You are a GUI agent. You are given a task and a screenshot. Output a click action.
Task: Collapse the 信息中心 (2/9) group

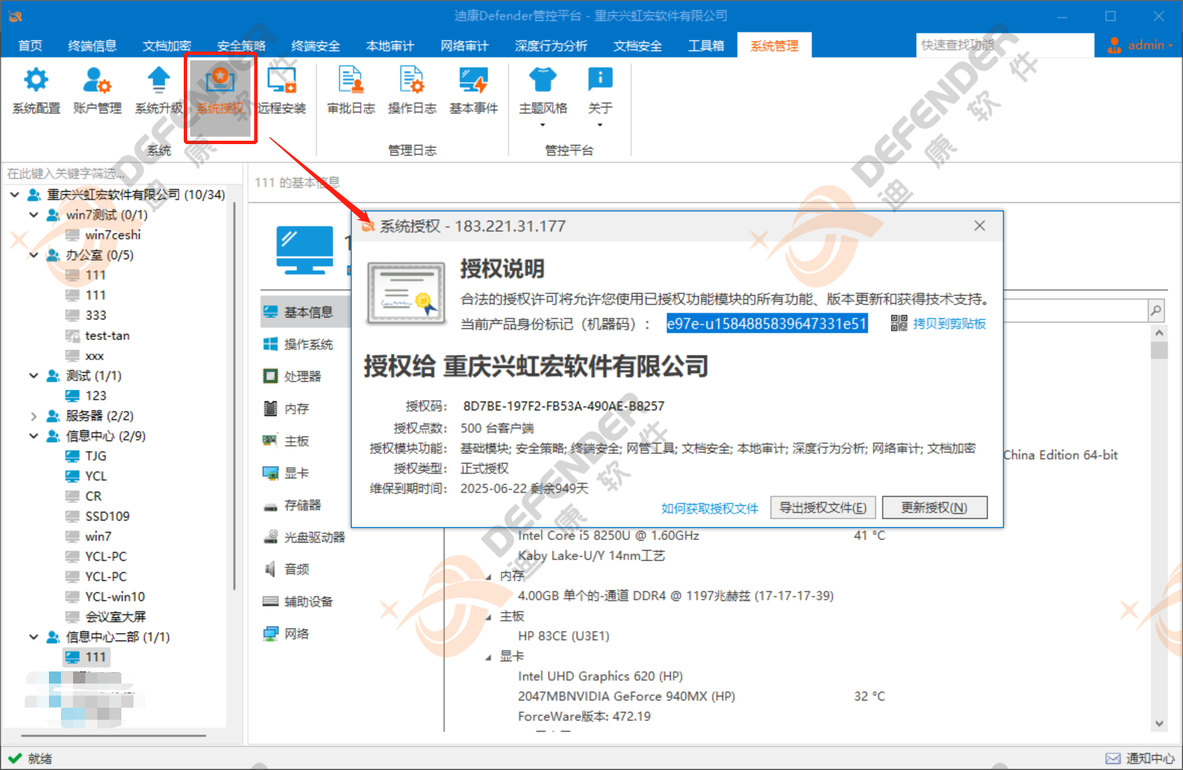[x=34, y=436]
